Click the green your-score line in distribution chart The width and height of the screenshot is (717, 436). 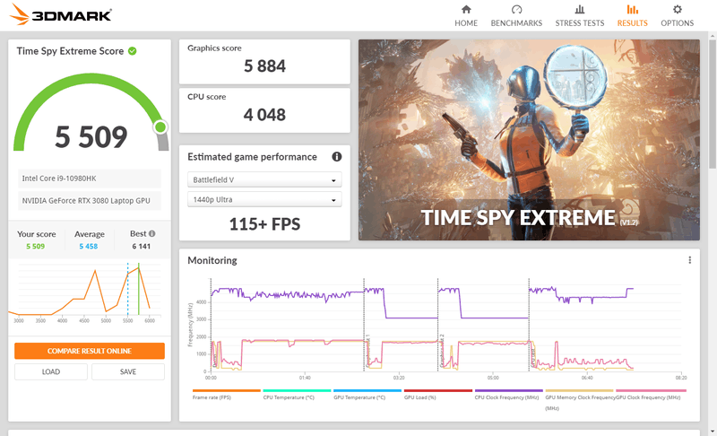coord(139,289)
